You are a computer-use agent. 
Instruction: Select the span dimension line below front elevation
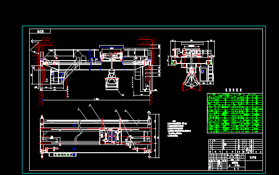tap(96, 100)
